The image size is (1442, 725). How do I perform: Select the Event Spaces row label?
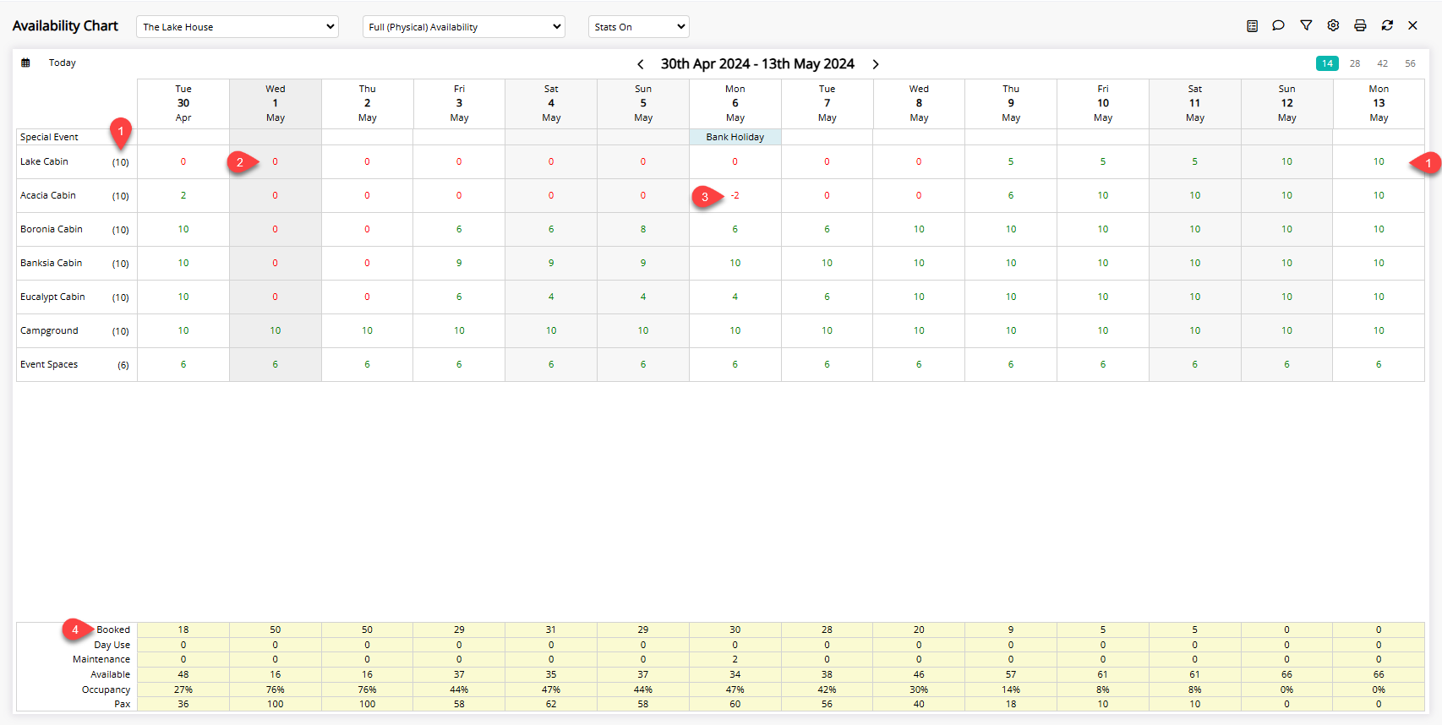coord(49,364)
